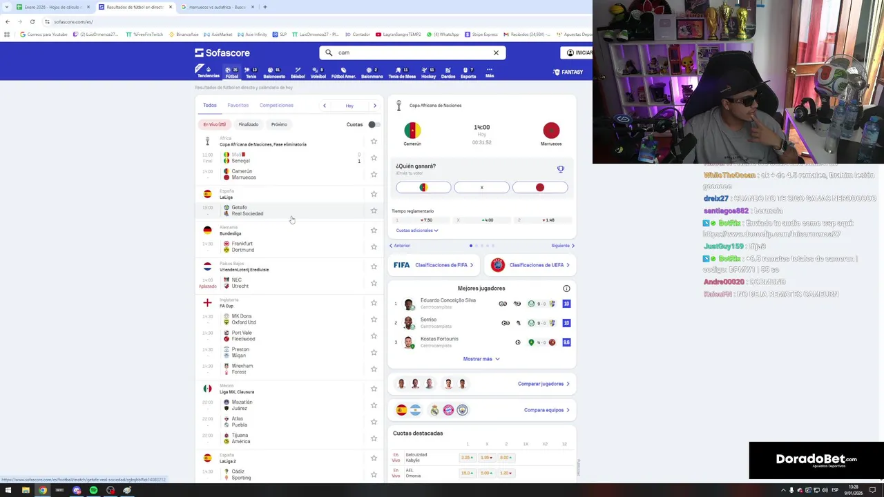
Task: Open Clasificaciones de FIFA
Action: 434,265
